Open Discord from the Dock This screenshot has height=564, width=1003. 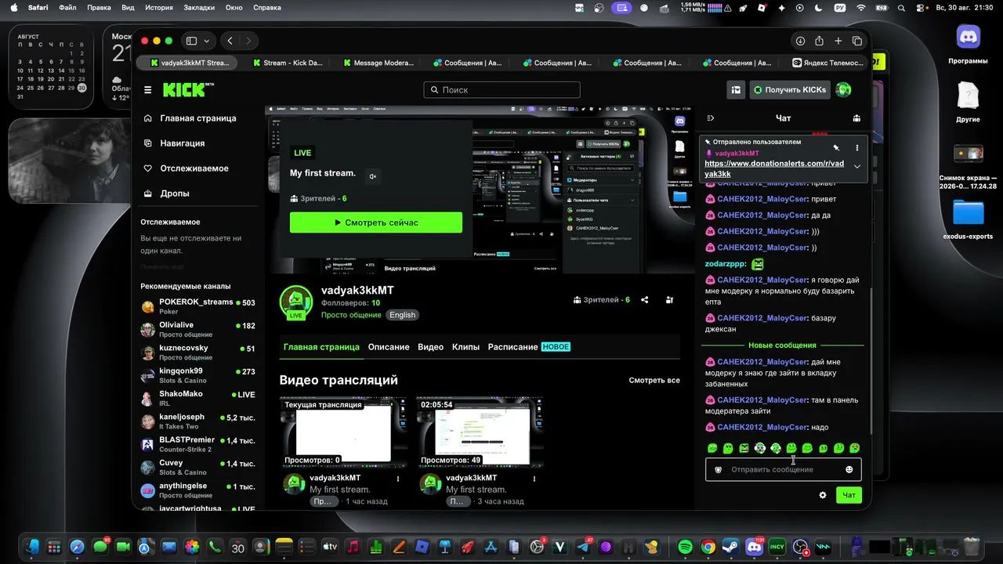point(755,547)
